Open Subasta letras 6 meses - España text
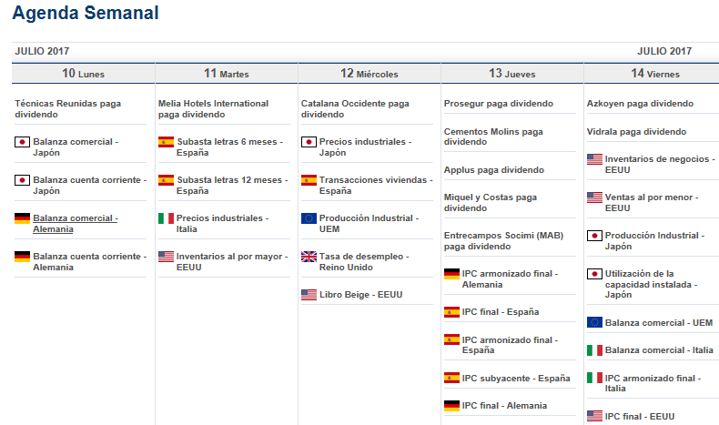 click(229, 147)
